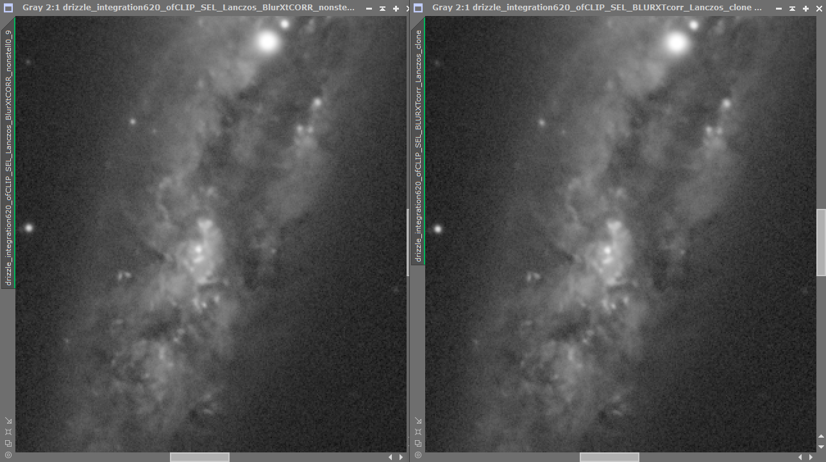Click the right window vertical scrollbar thumb
Screen dimensions: 826x462
click(x=821, y=242)
